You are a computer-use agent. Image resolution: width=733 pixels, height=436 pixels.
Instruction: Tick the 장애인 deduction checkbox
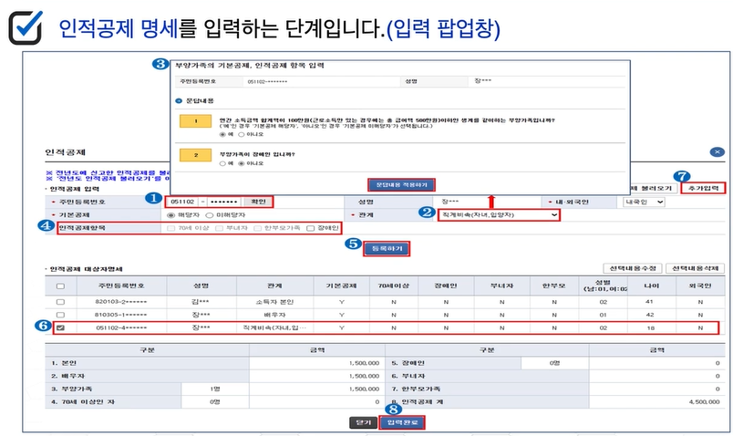310,228
